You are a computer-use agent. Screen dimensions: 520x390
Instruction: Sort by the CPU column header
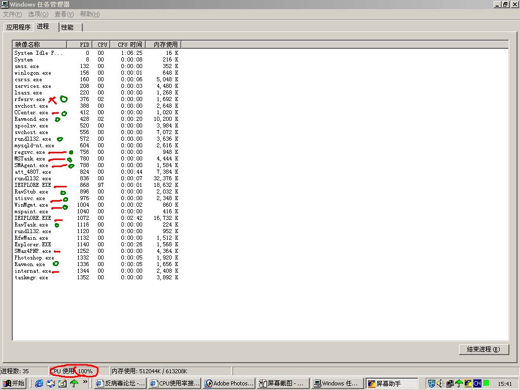click(x=101, y=45)
